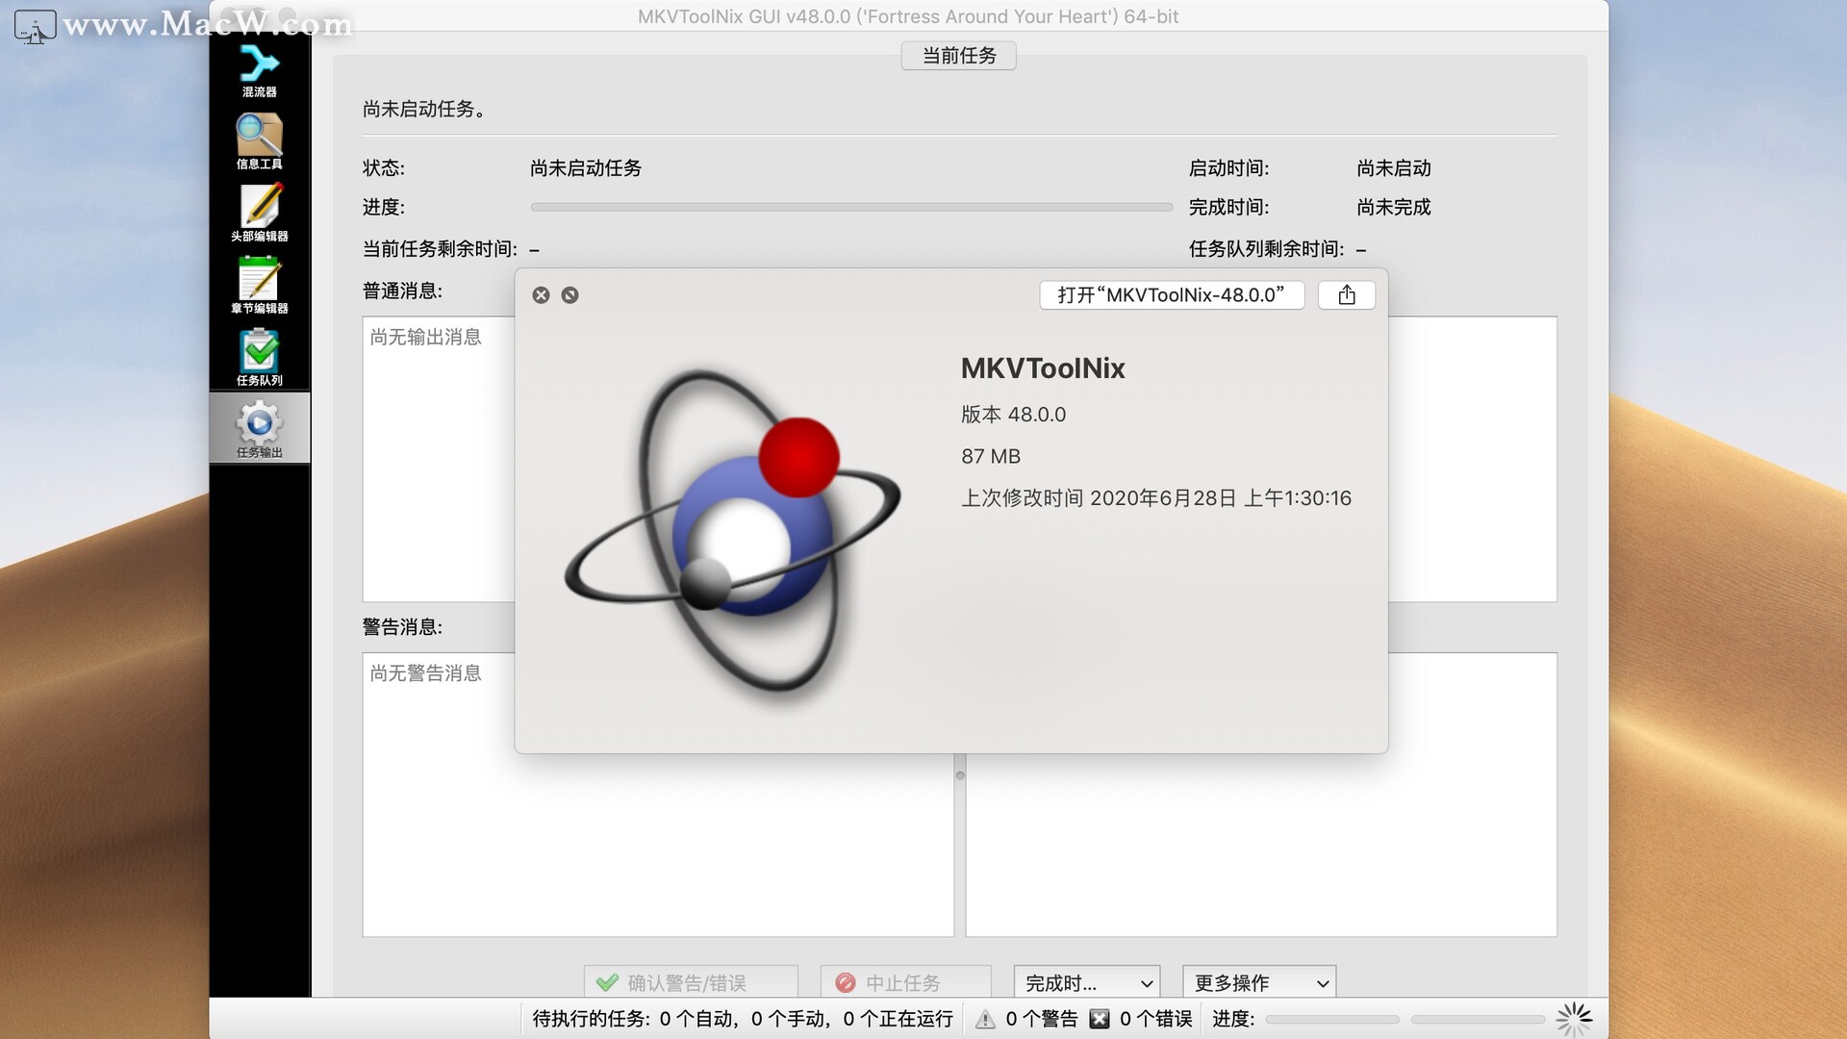The height and width of the screenshot is (1039, 1847).
Task: Click 打开"MKVToolNix-48.0.0" button
Action: tap(1172, 295)
